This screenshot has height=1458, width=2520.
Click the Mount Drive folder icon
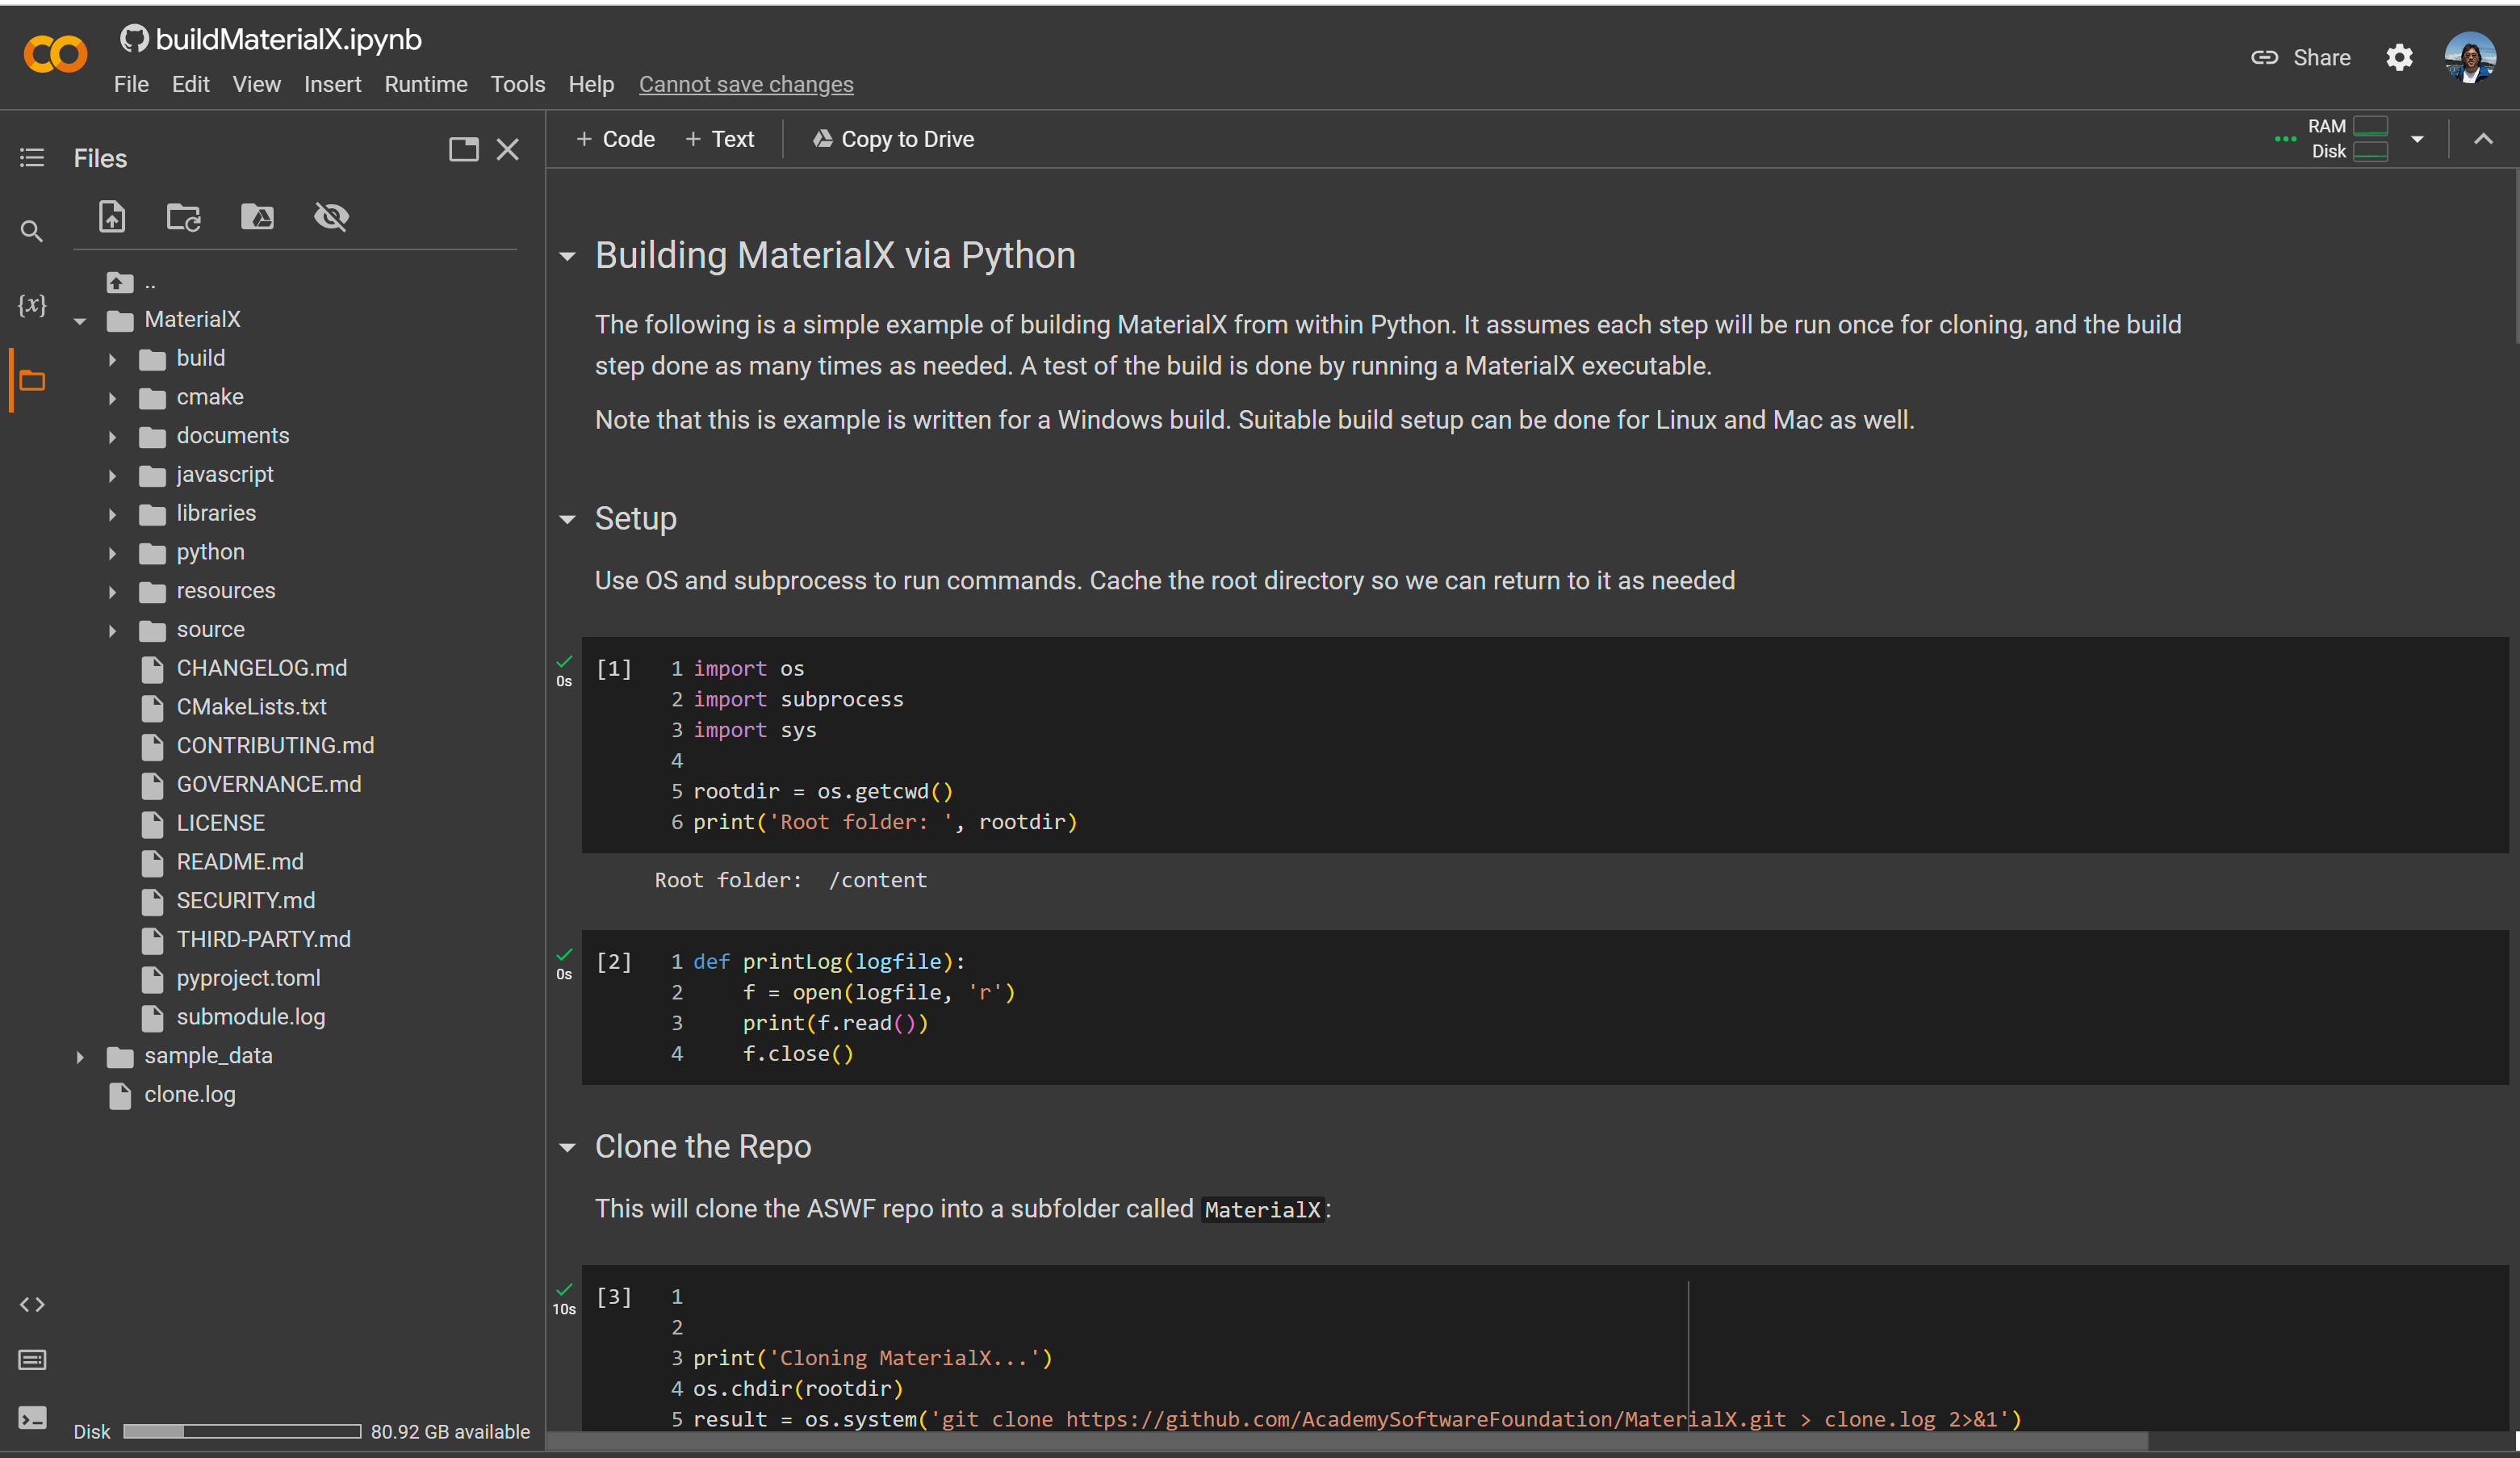click(257, 216)
